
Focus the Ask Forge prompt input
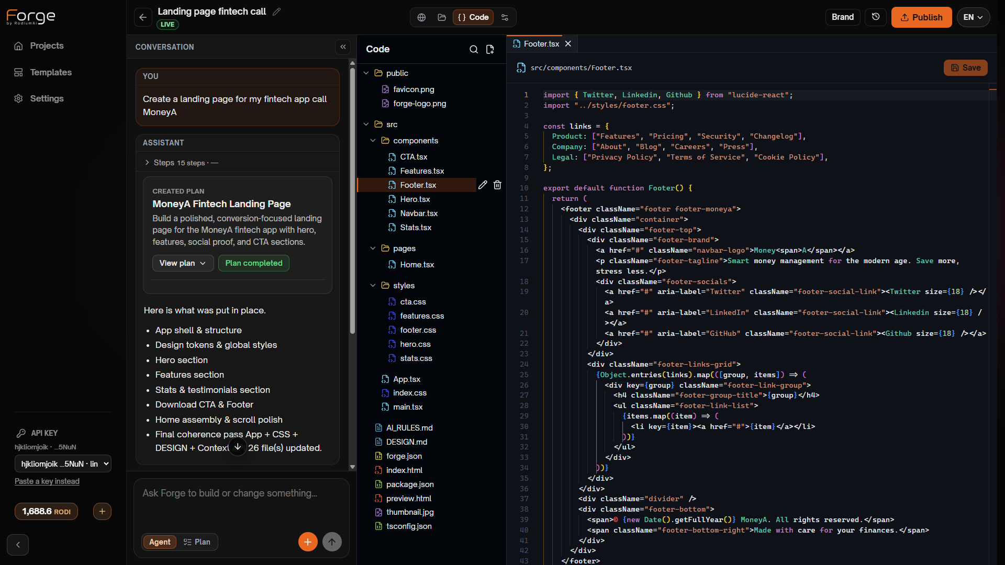tap(241, 502)
